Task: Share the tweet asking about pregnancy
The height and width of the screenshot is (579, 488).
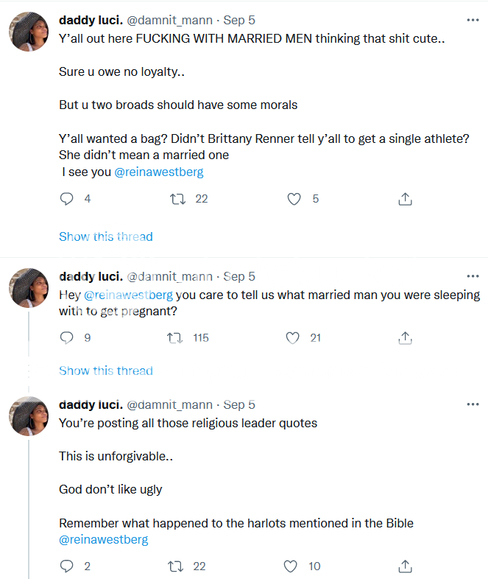Action: click(404, 337)
